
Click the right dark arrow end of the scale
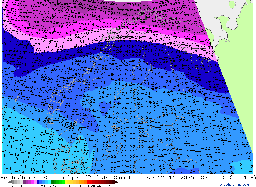click(116, 182)
